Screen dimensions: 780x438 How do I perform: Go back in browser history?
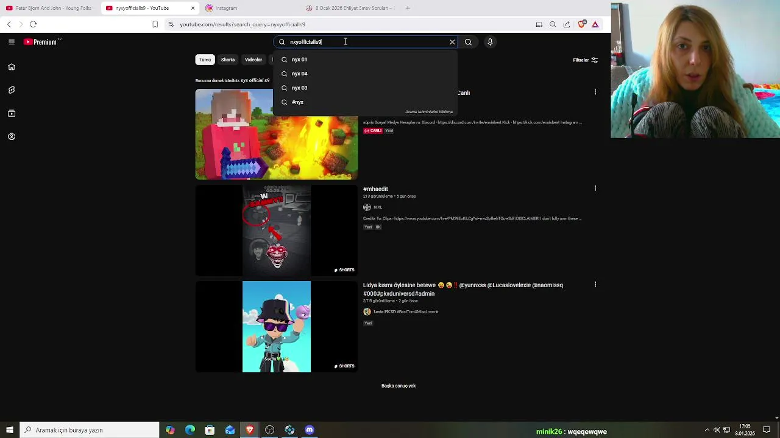pyautogui.click(x=9, y=24)
